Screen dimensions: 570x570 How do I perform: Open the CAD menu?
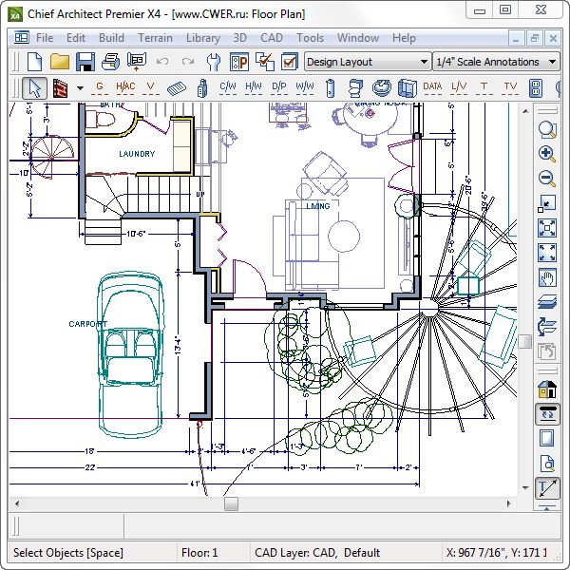tap(271, 38)
